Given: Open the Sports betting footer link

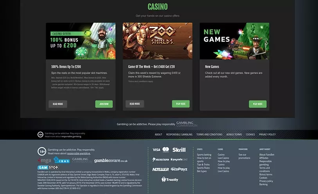Looking at the screenshot, I should pos(204,154).
